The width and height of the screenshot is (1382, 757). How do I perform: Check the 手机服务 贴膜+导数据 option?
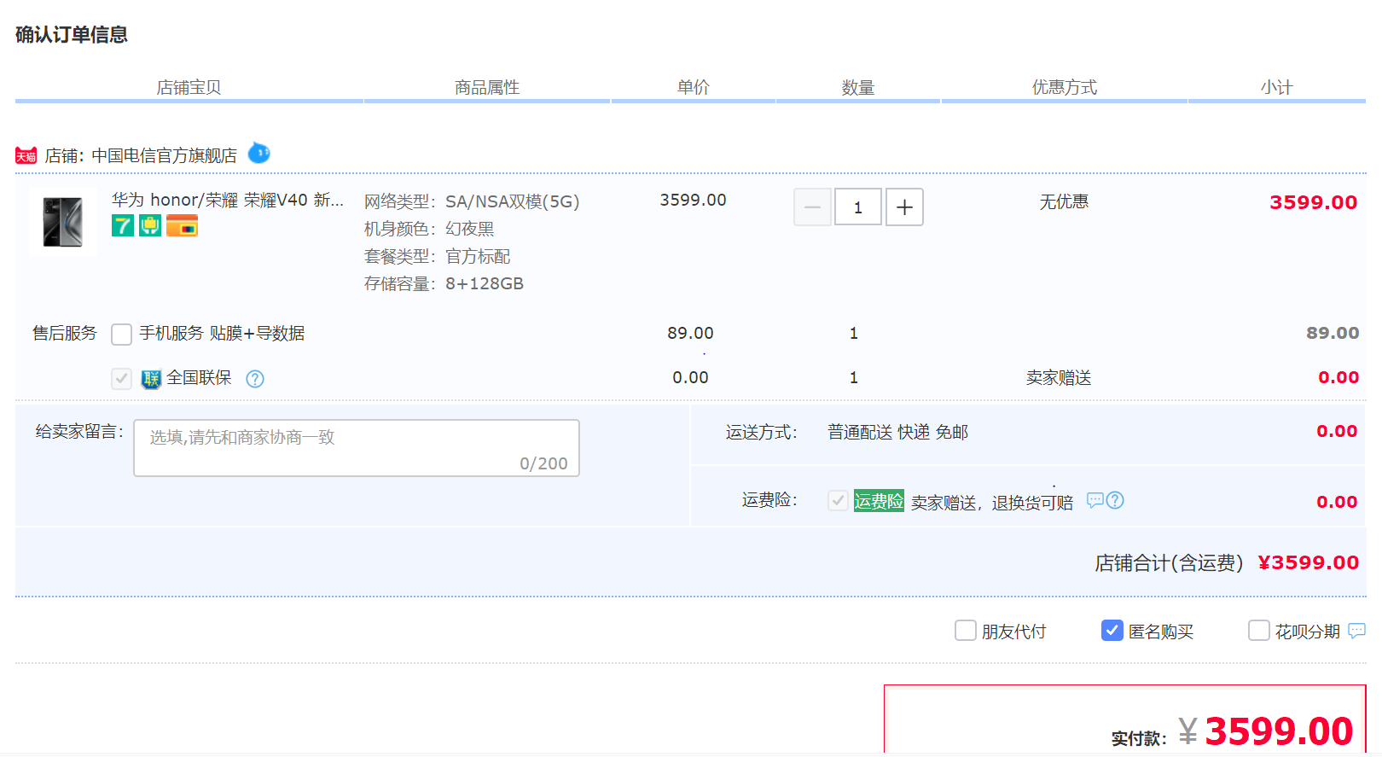122,334
